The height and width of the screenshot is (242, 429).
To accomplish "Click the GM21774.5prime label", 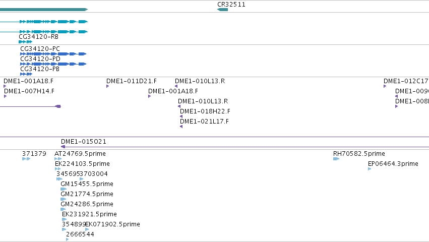I will pyautogui.click(x=87, y=194).
